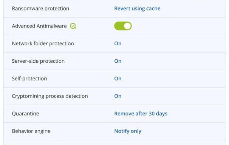Open the Revert using cache setting
The height and width of the screenshot is (145, 229).
(137, 8)
